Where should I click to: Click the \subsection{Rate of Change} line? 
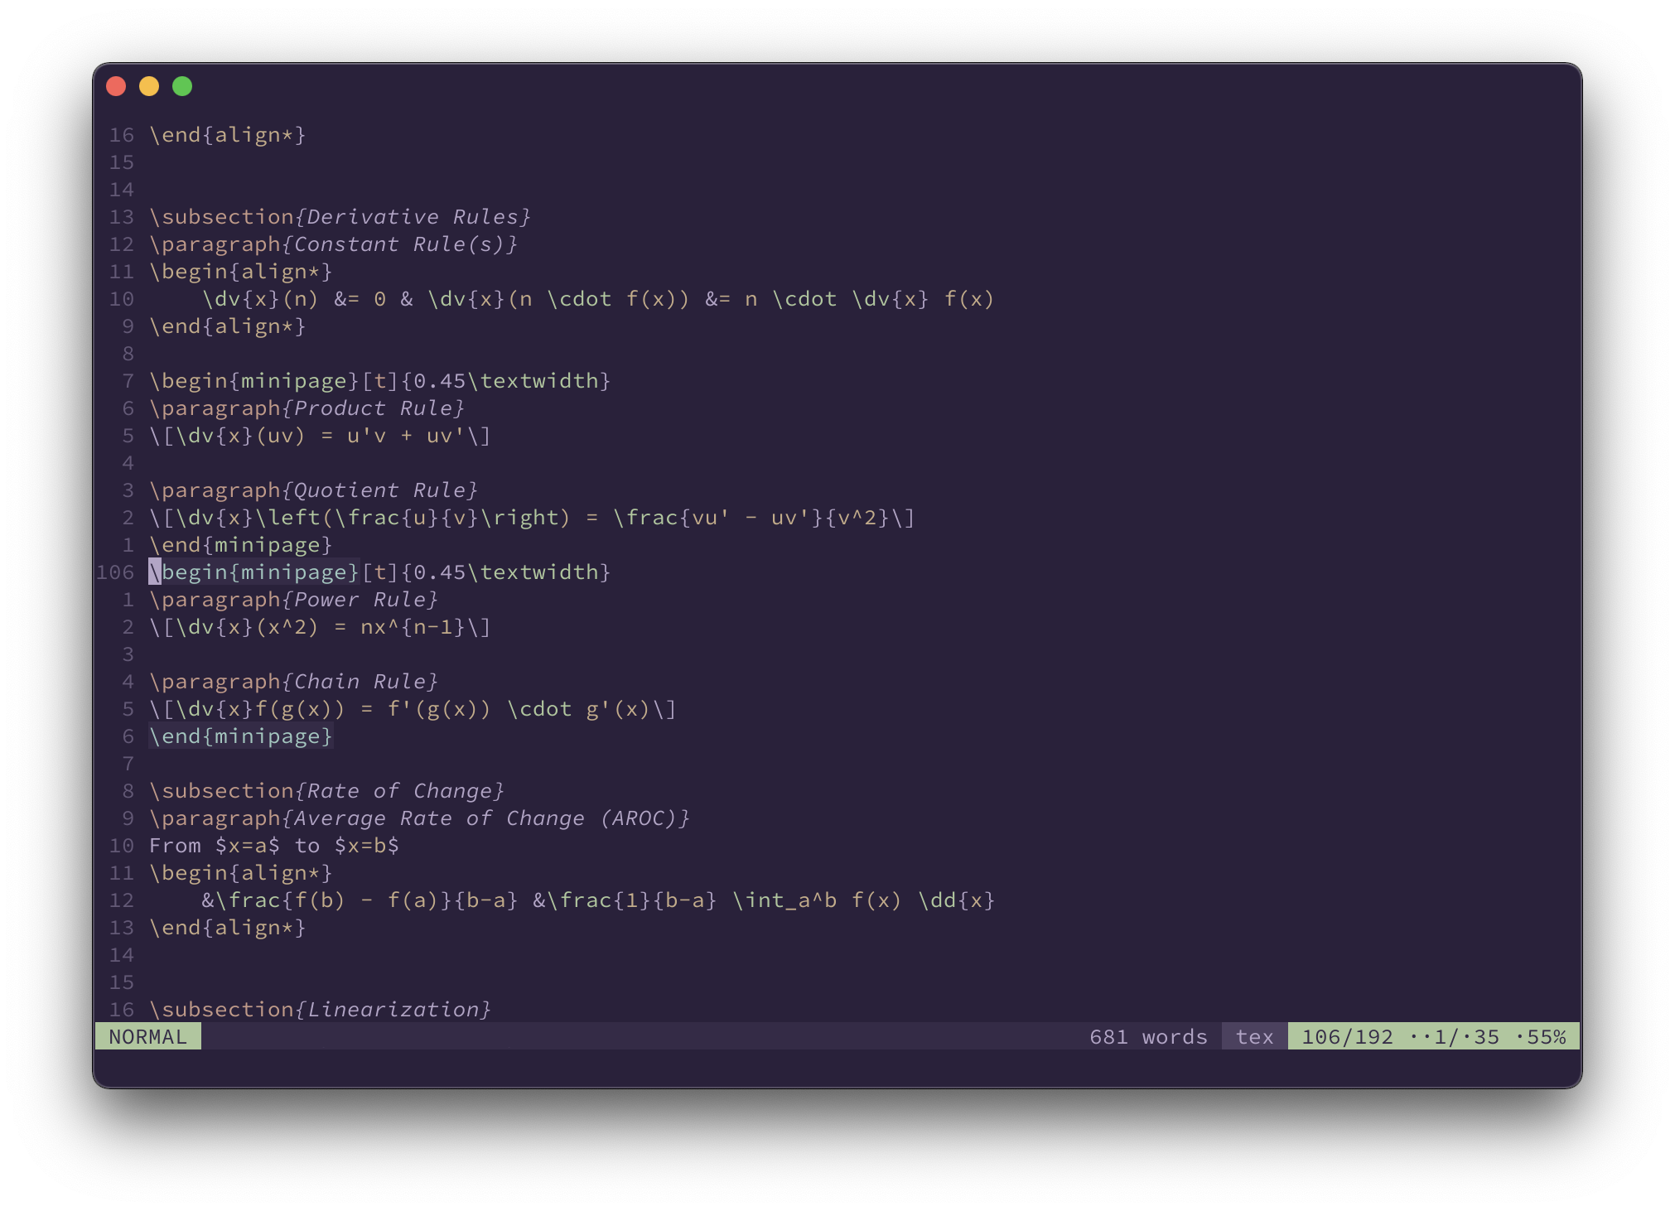326,791
